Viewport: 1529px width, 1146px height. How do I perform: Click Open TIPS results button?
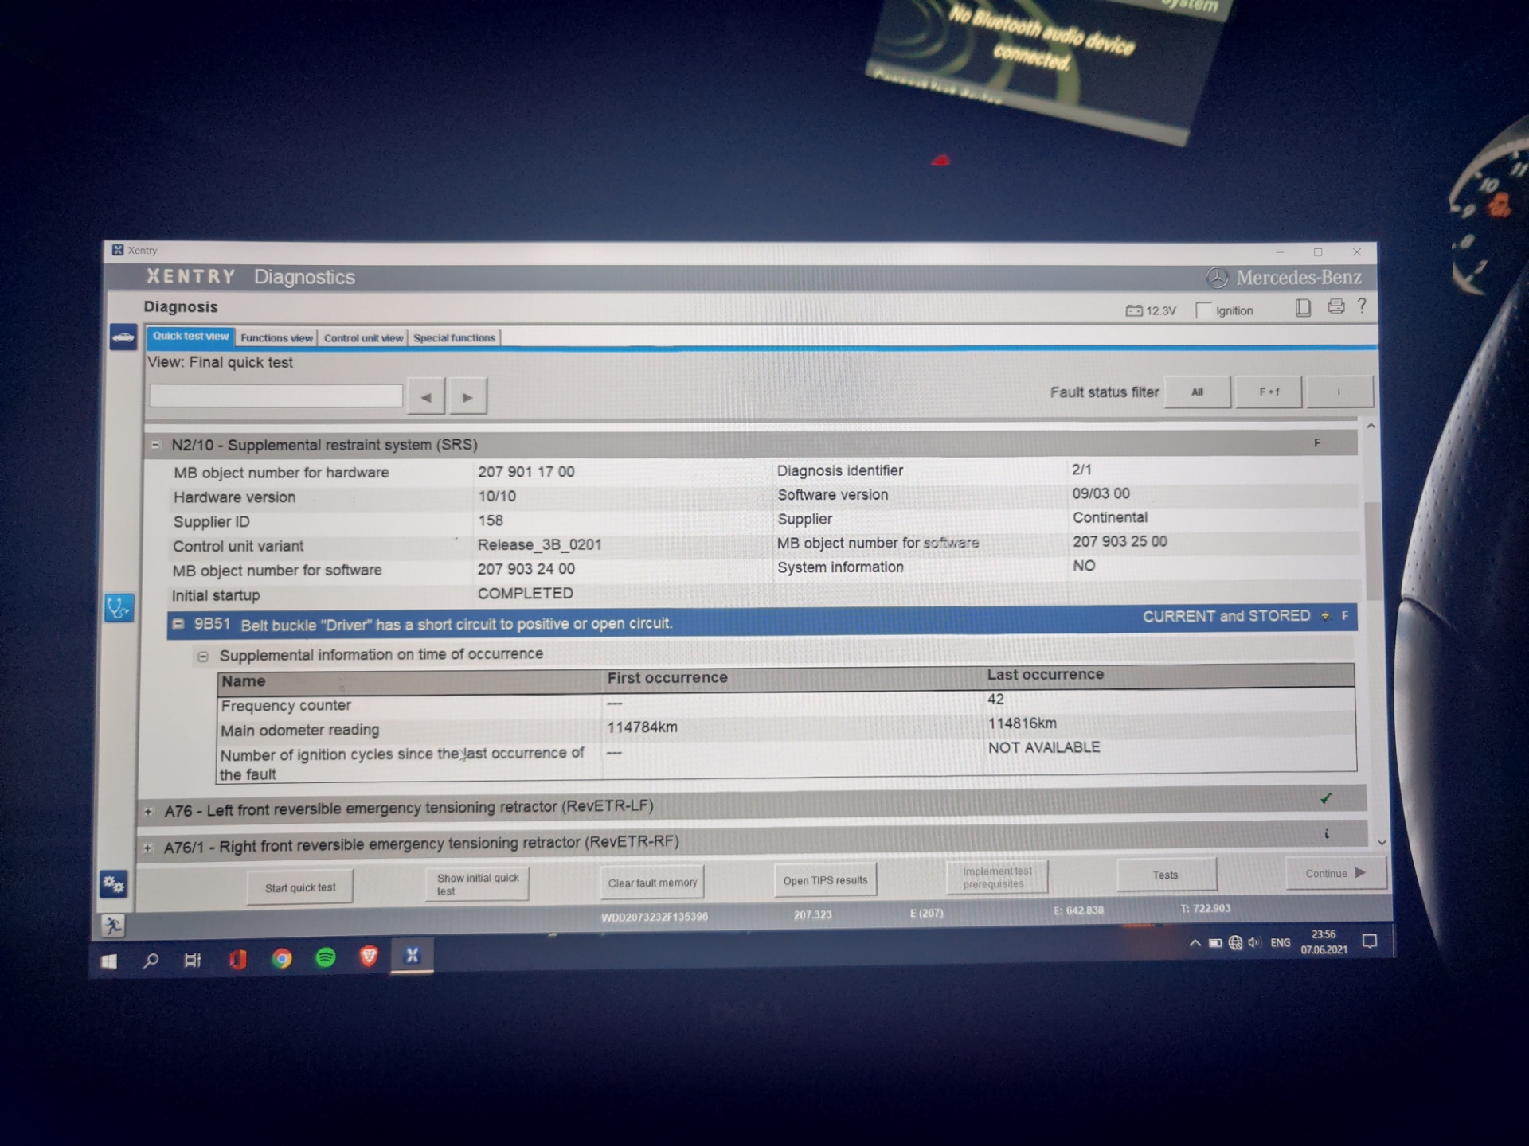point(825,880)
